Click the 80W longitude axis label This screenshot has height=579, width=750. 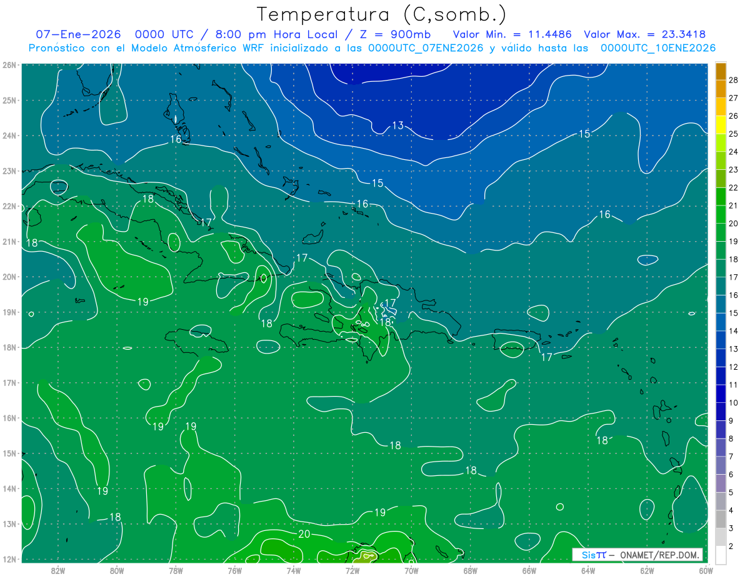(117, 570)
